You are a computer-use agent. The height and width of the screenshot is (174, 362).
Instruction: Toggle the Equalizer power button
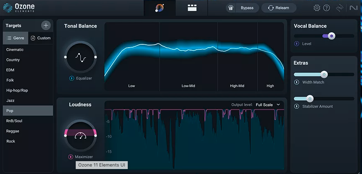pyautogui.click(x=72, y=78)
